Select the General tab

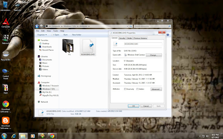pyautogui.click(x=114, y=38)
